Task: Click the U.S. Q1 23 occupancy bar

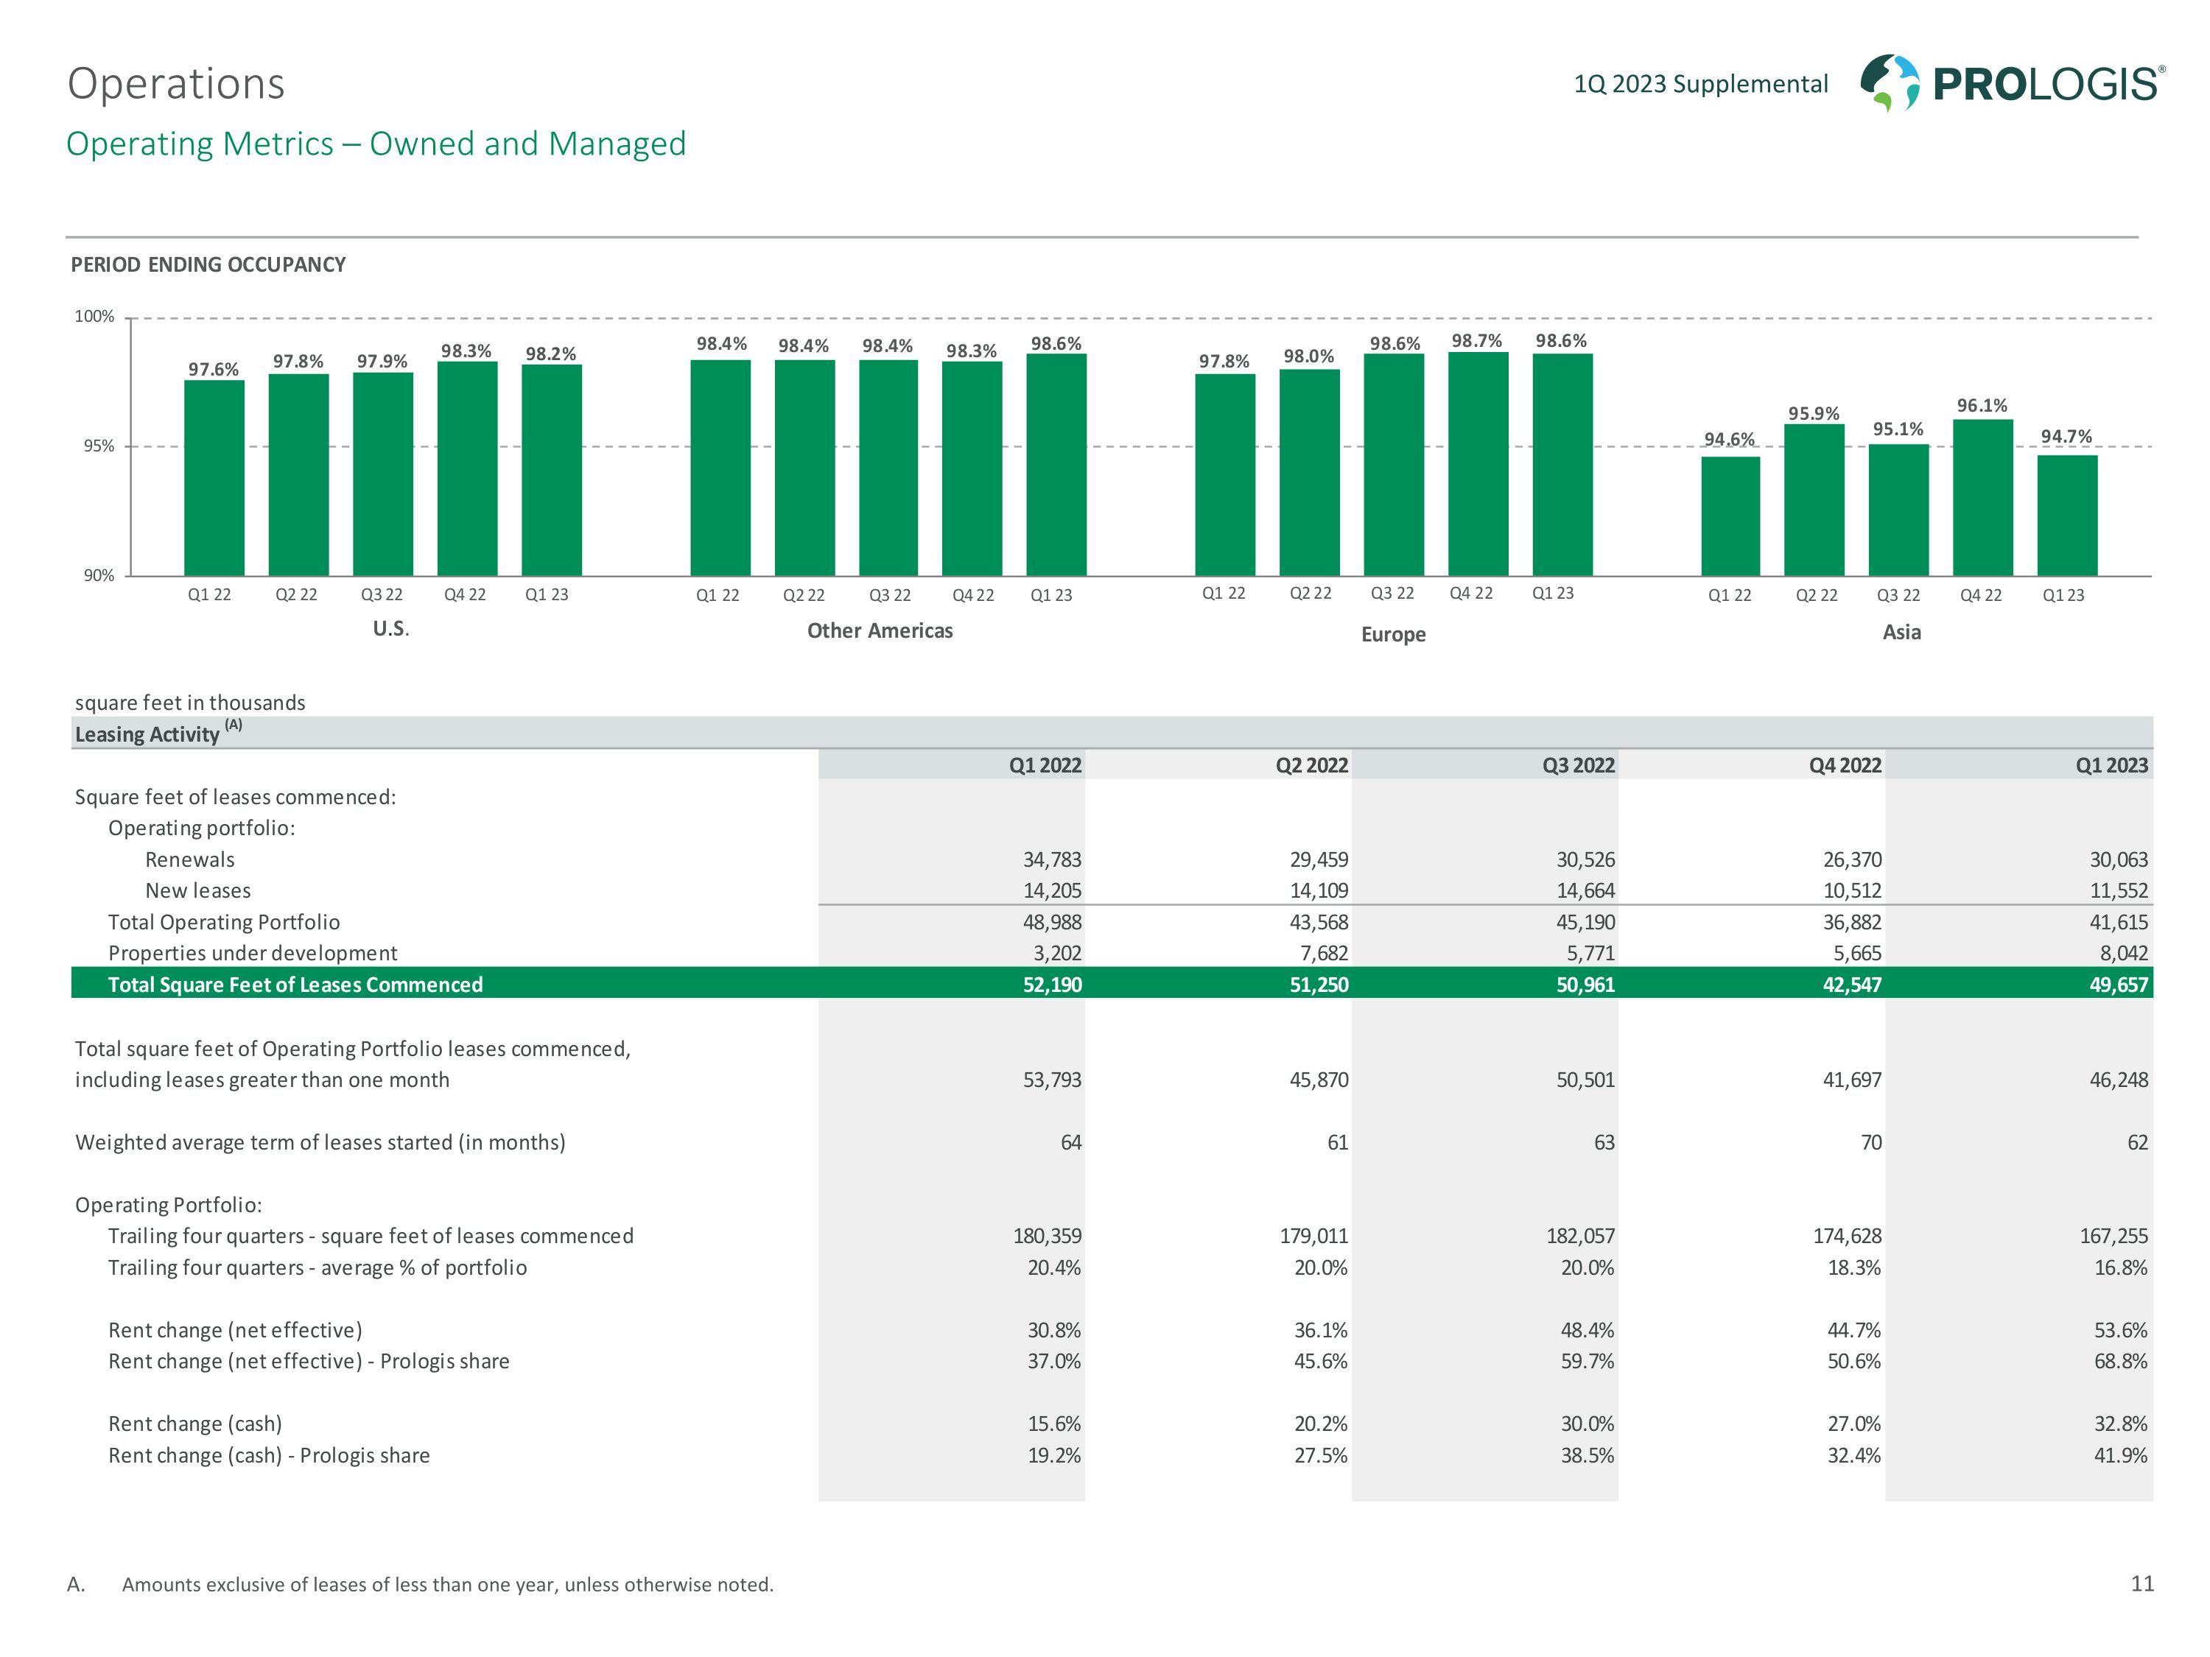Action: pyautogui.click(x=552, y=469)
